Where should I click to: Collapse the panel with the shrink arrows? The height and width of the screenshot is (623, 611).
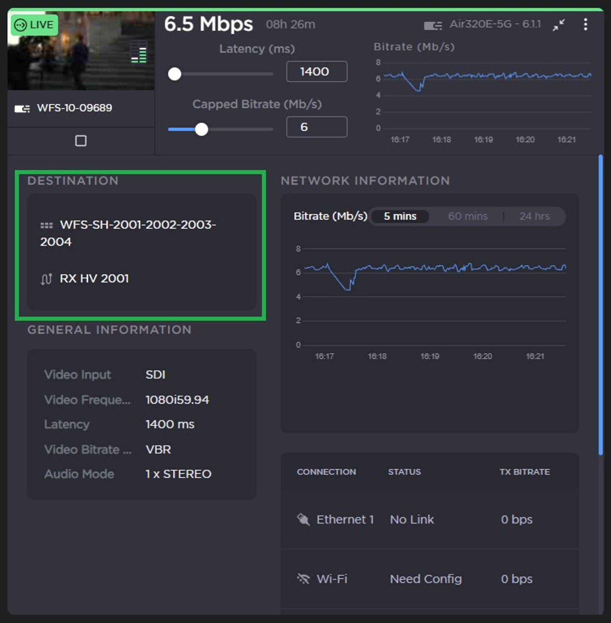pos(558,25)
